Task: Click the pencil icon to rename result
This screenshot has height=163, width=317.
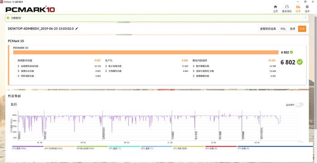Action: pyautogui.click(x=77, y=29)
